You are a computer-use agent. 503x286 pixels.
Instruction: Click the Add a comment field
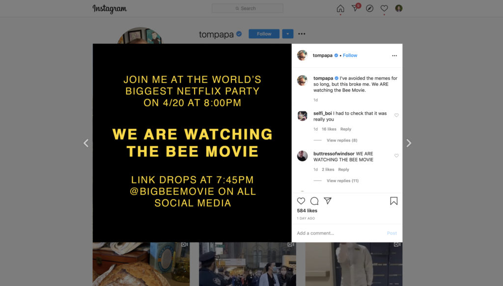click(340, 233)
